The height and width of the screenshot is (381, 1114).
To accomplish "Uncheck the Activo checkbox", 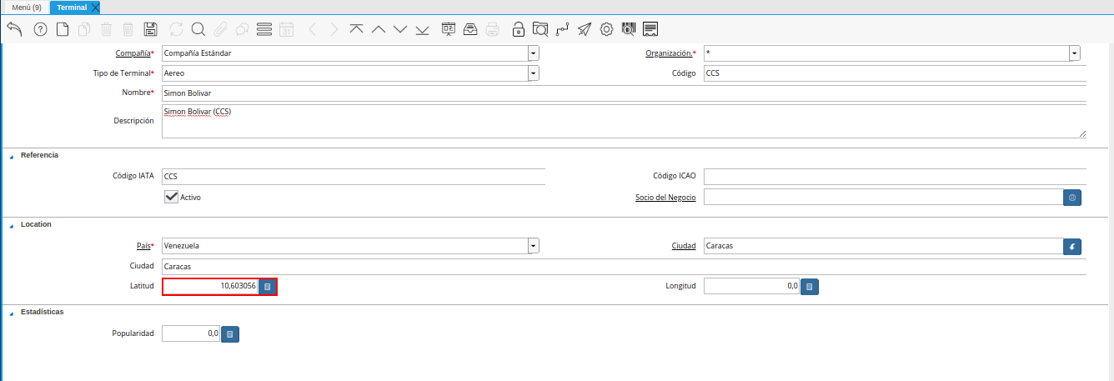I will (172, 197).
